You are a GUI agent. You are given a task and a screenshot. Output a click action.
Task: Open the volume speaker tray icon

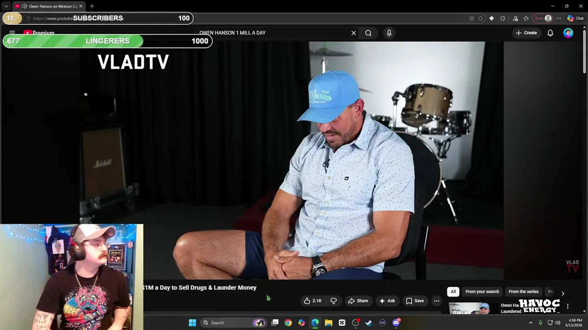(557, 323)
